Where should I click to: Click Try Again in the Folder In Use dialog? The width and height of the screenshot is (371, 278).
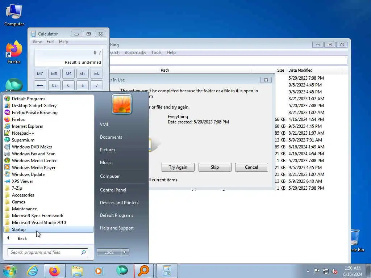point(178,167)
